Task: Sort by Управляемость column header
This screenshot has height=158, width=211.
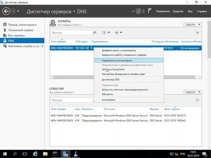Action: [x=100, y=42]
